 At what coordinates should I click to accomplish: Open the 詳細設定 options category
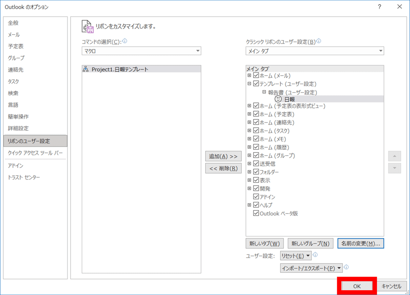tap(35, 128)
